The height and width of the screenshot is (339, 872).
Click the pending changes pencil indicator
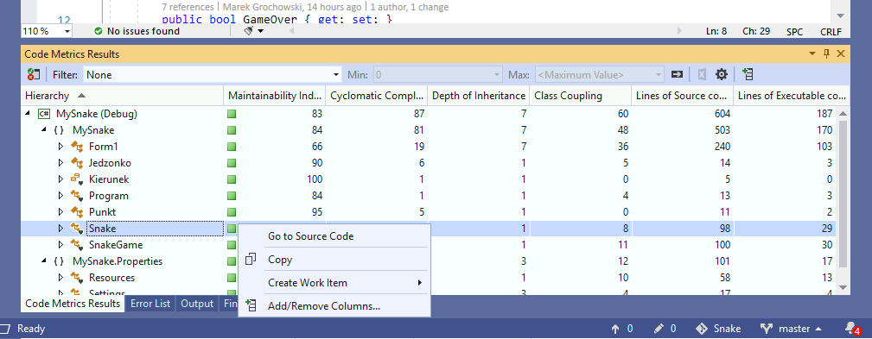(x=665, y=329)
